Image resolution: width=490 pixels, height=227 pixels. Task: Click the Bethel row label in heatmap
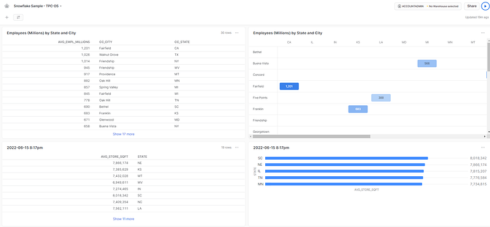click(x=257, y=52)
